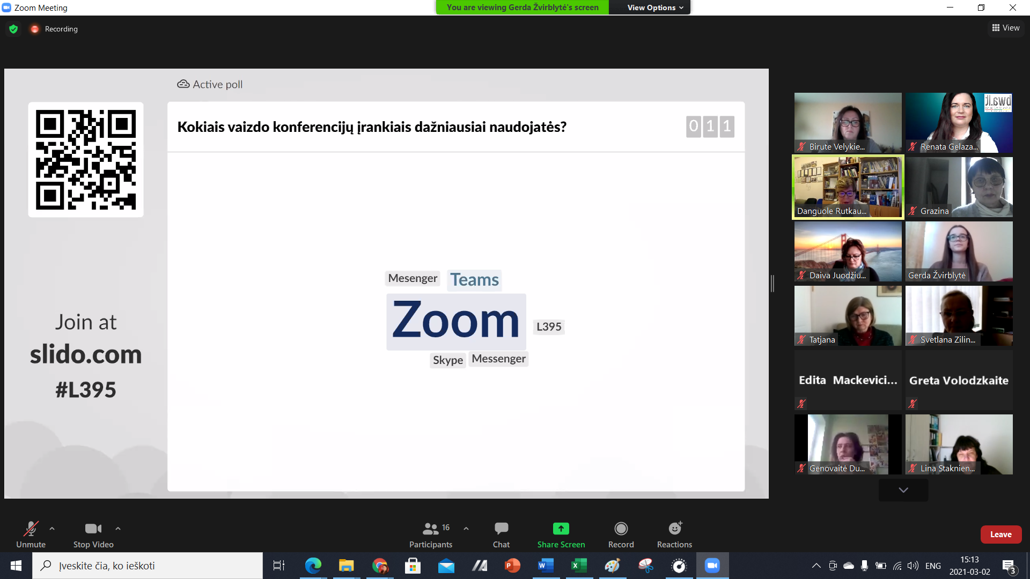Select Daiva Juodžiu video thumbnail
Image resolution: width=1030 pixels, height=579 pixels.
click(848, 251)
